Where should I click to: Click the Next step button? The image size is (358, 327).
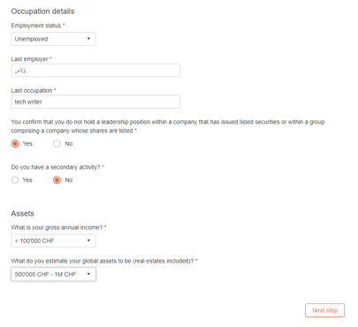tap(324, 310)
